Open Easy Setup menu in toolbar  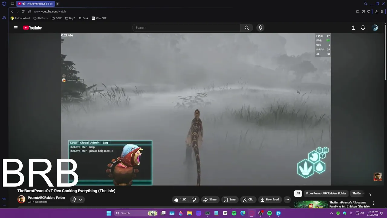[x=382, y=12]
